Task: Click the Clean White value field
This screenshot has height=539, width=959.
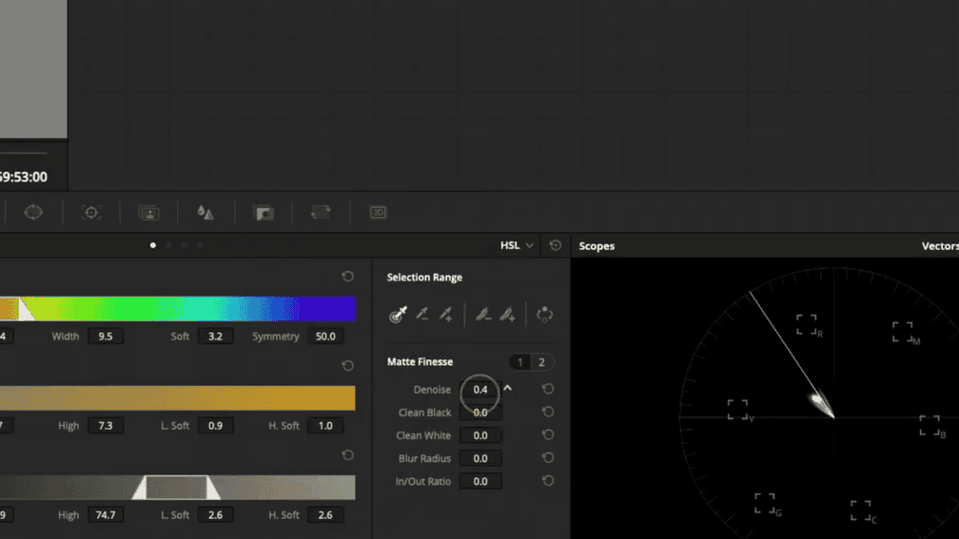Action: pyautogui.click(x=480, y=435)
